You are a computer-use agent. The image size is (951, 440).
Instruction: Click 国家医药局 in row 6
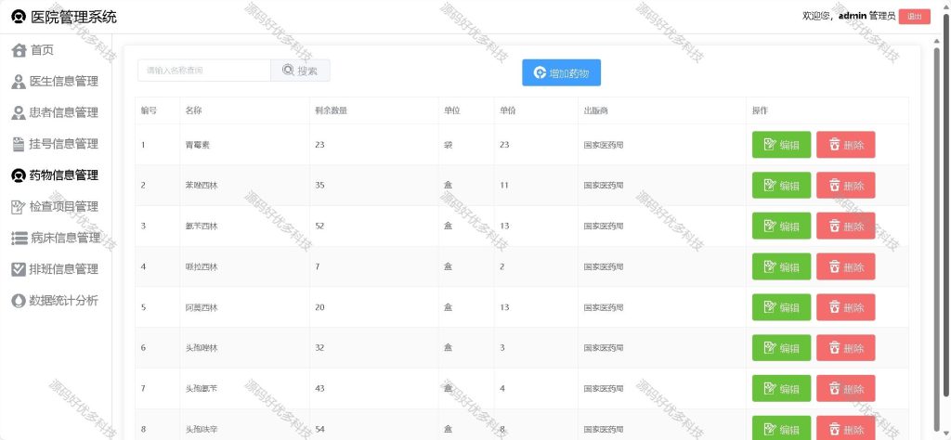[x=604, y=348]
